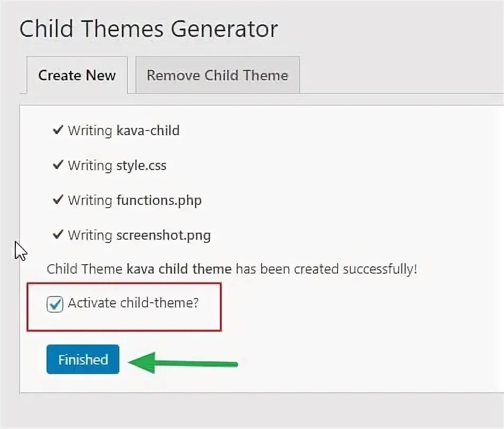The image size is (504, 429).
Task: Click the checkmark beside Writing screenshot.png
Action: (x=58, y=235)
